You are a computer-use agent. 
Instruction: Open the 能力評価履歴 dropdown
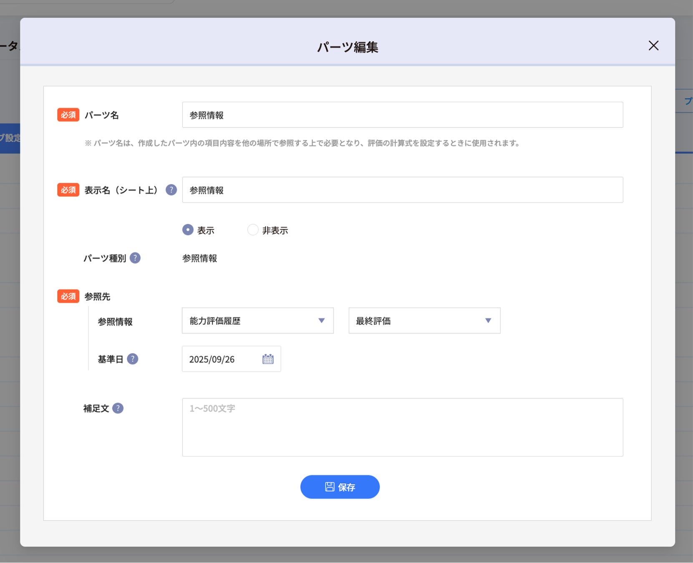[x=258, y=321]
